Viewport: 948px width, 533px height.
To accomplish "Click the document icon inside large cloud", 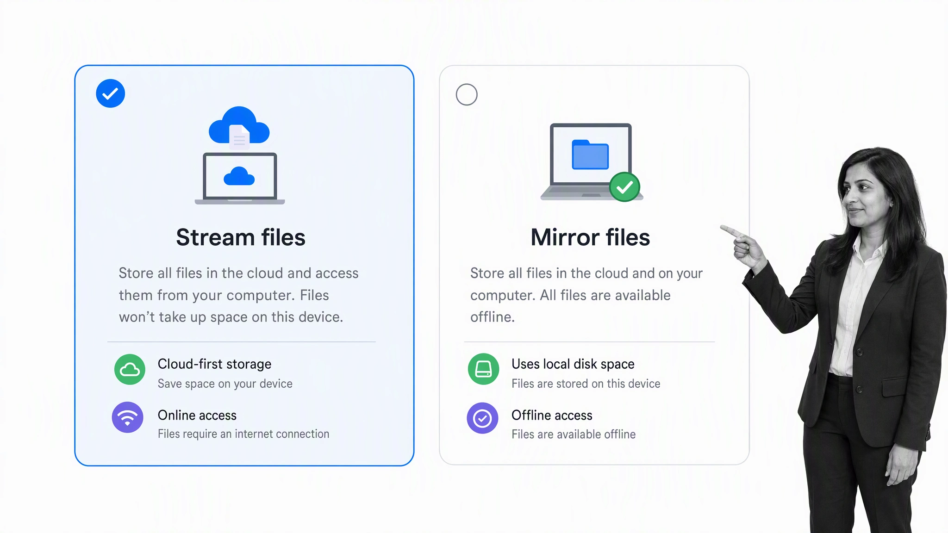I will click(239, 137).
